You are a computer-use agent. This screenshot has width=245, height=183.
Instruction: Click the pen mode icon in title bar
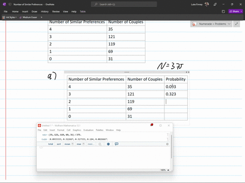[215, 5]
